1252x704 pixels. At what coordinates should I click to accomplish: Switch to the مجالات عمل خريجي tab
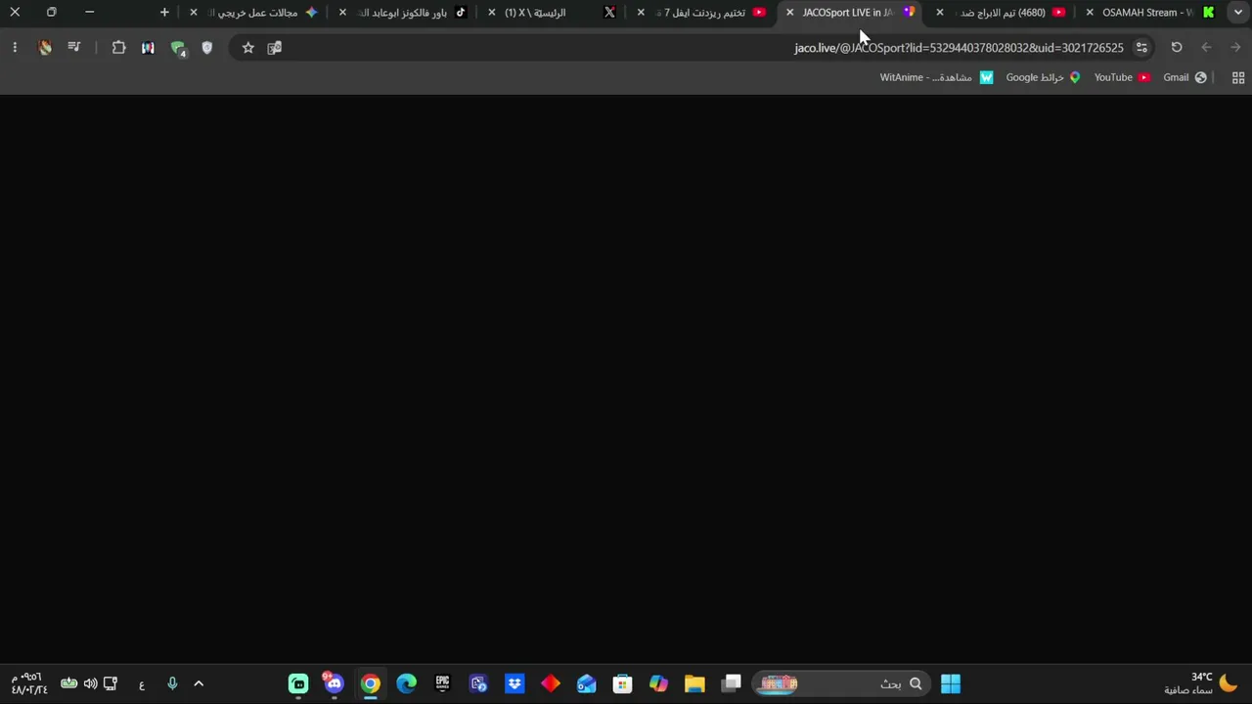pyautogui.click(x=254, y=13)
